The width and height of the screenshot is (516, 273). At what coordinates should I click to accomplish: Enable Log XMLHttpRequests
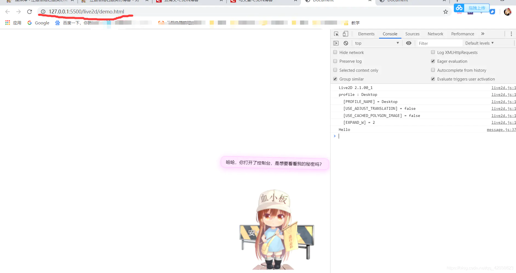coord(433,52)
